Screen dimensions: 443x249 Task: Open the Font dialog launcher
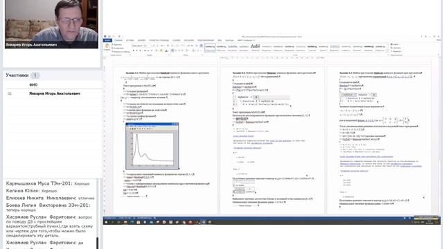tap(169, 55)
